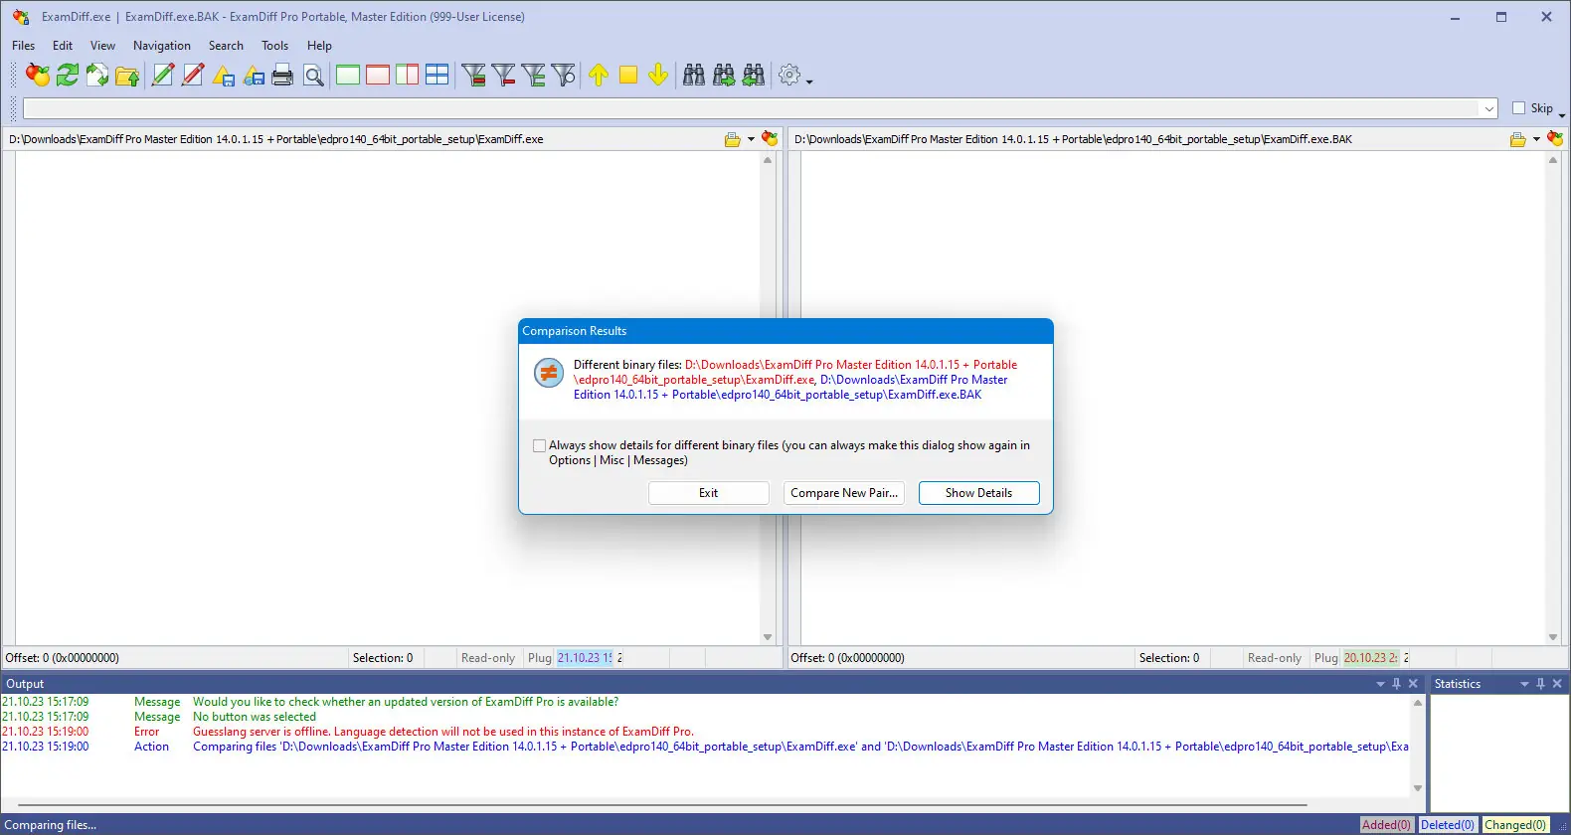Screen dimensions: 1571x835
Task: Click left pane open file folder icon
Action: pyautogui.click(x=733, y=139)
